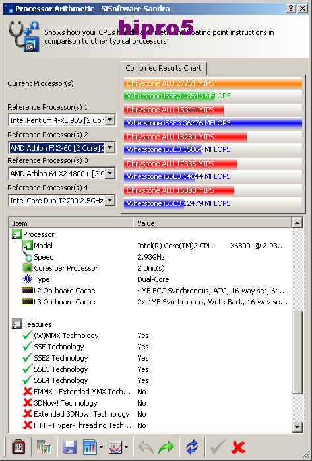Select the Dual-Core type value
Image resolution: width=312 pixels, height=461 pixels.
pyautogui.click(x=153, y=279)
